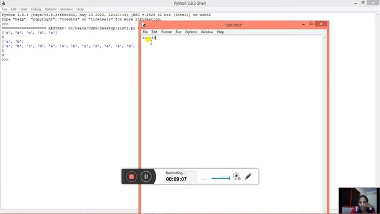Open Options menu in untitled editor

(191, 32)
